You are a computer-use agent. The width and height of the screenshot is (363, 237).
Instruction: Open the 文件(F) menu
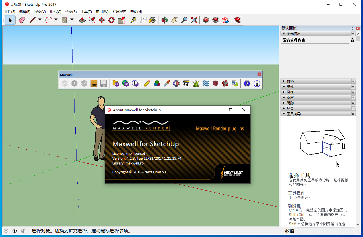click(x=10, y=12)
